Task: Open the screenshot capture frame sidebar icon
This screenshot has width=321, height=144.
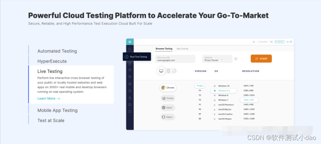Action: [x=130, y=84]
